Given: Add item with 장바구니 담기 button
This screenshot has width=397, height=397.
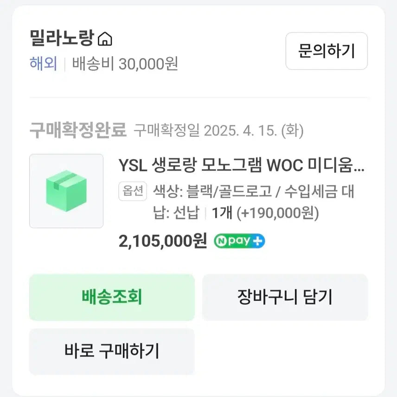Looking at the screenshot, I should 285,297.
